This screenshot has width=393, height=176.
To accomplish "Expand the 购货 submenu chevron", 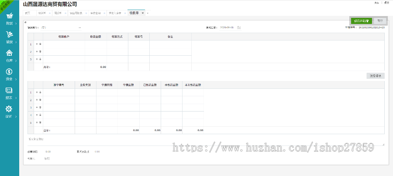I will click(16, 24).
